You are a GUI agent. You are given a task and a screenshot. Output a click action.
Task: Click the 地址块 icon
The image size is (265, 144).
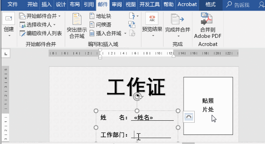point(92,16)
